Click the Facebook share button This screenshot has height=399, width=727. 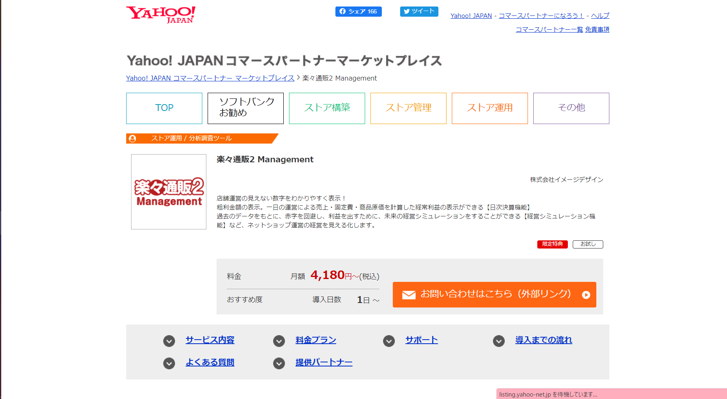click(358, 11)
